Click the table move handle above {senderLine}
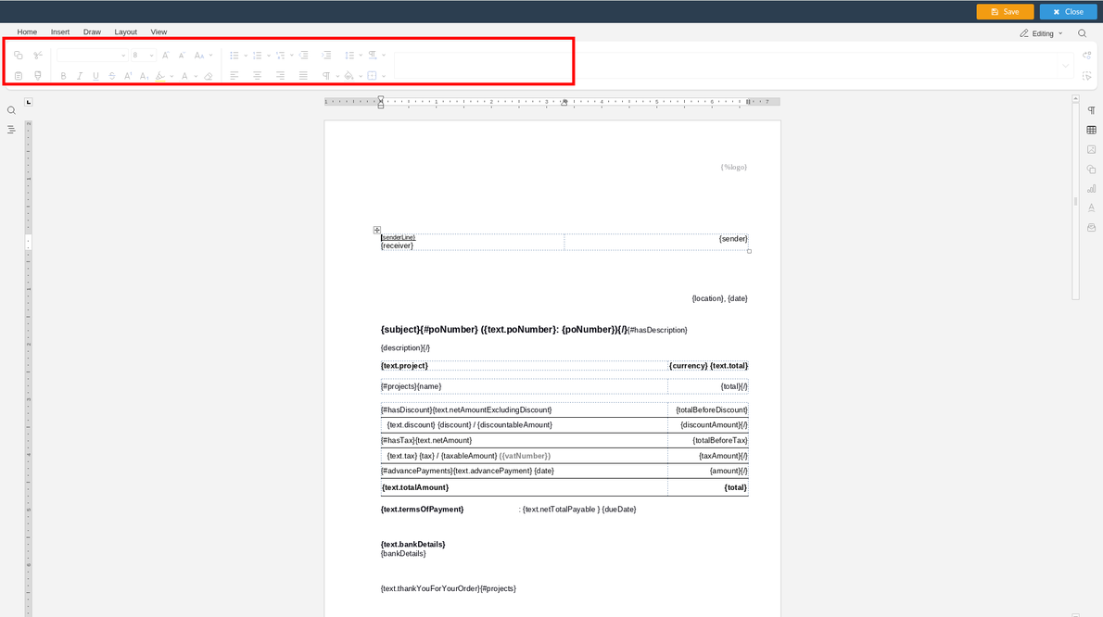 [377, 230]
